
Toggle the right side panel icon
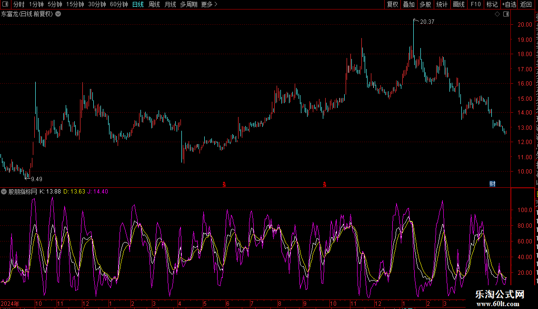coord(506,14)
